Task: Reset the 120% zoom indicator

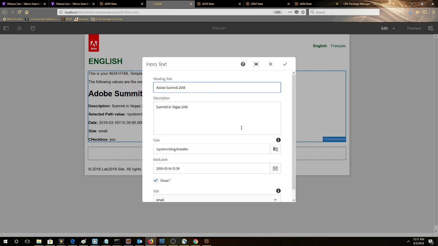Action: coord(278,12)
